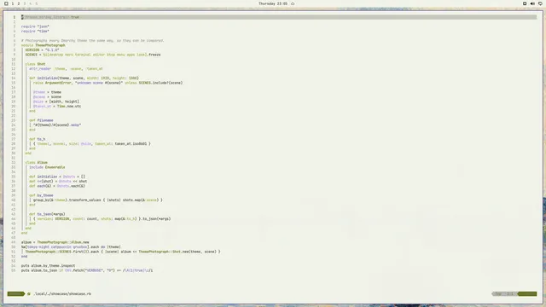Open the square tray icon left of volume
Screen dimensions: 546x307
tap(525, 3)
